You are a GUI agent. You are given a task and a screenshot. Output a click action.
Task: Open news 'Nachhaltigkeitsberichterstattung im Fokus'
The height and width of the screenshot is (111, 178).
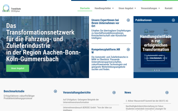click(146, 108)
